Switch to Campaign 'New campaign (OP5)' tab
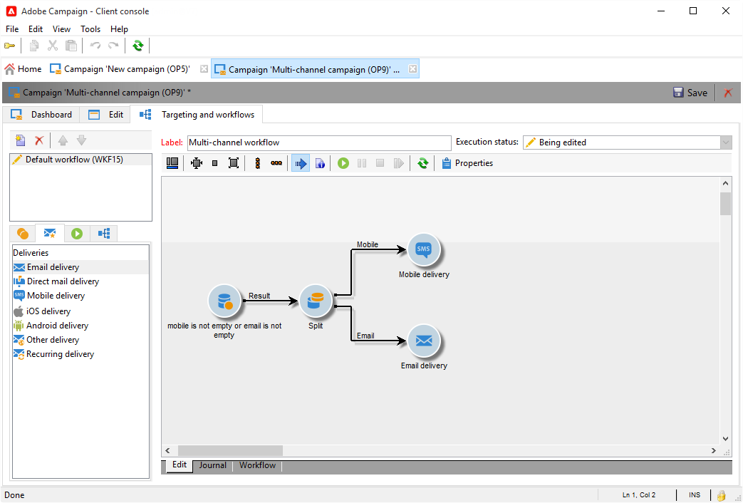 [x=120, y=69]
